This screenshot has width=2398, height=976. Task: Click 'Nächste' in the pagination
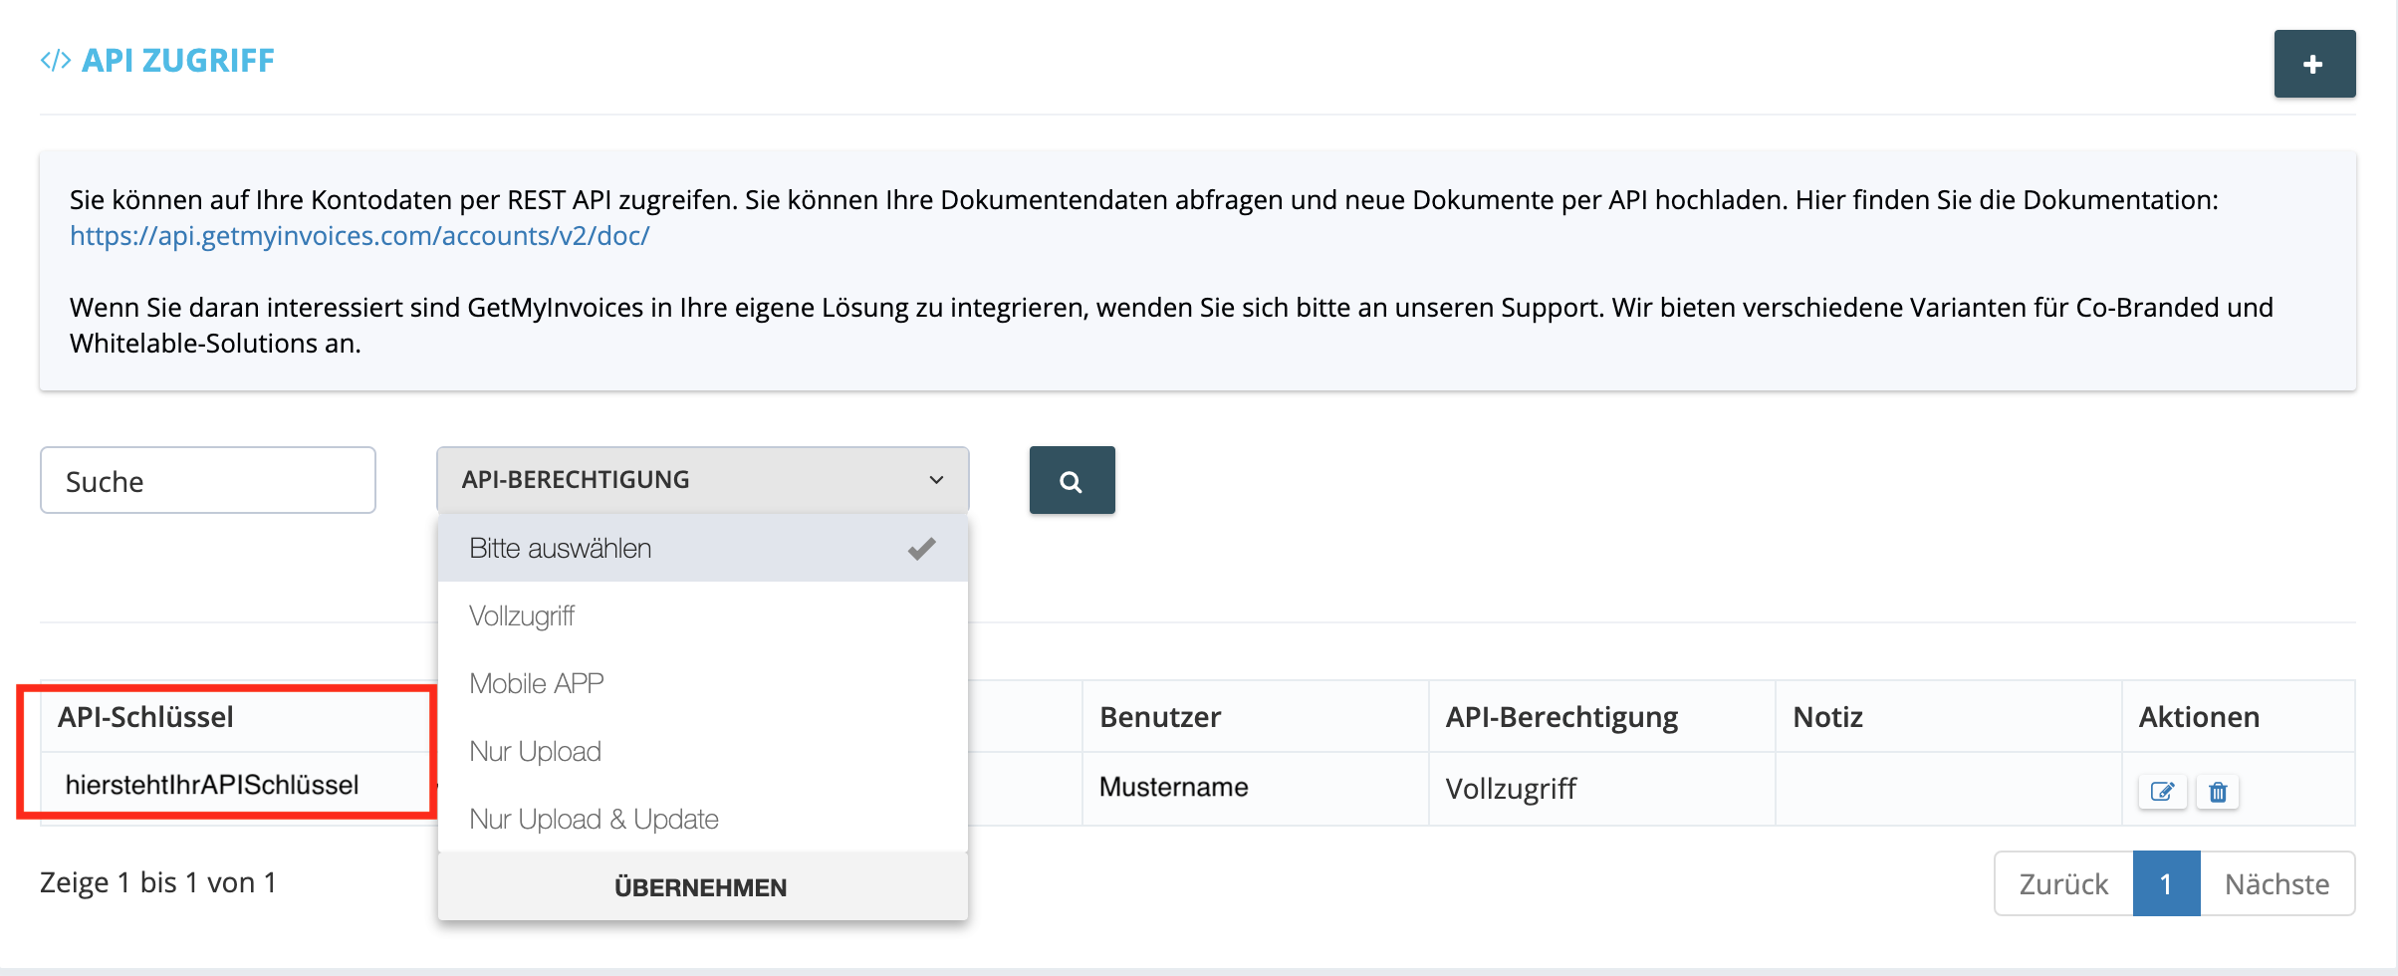tap(2277, 882)
